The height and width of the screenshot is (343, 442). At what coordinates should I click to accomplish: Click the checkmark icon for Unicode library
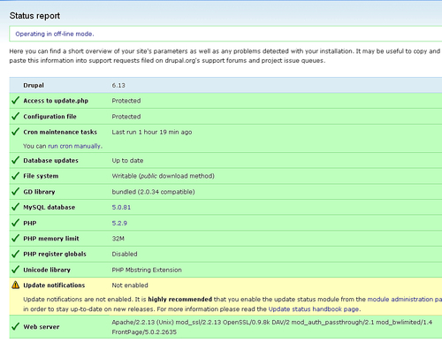(x=15, y=270)
